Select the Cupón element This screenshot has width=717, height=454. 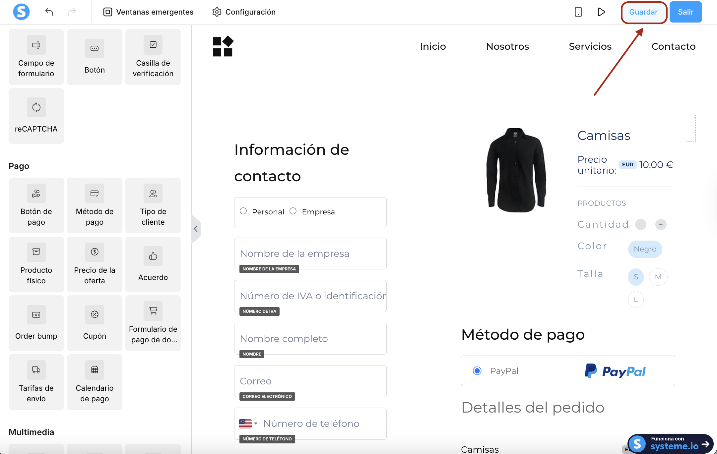pos(95,323)
